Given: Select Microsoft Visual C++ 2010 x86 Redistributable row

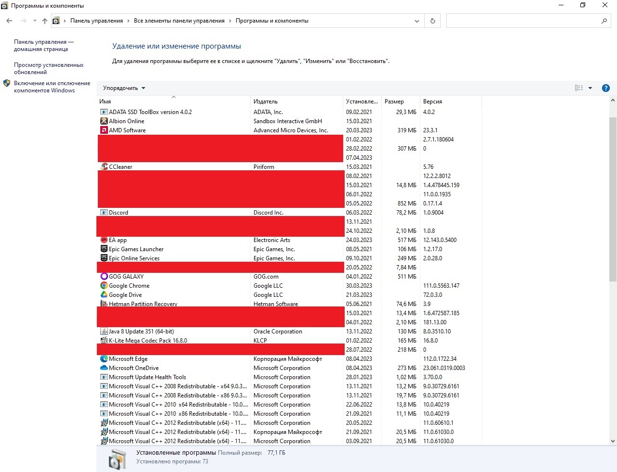Looking at the screenshot, I should [289, 414].
